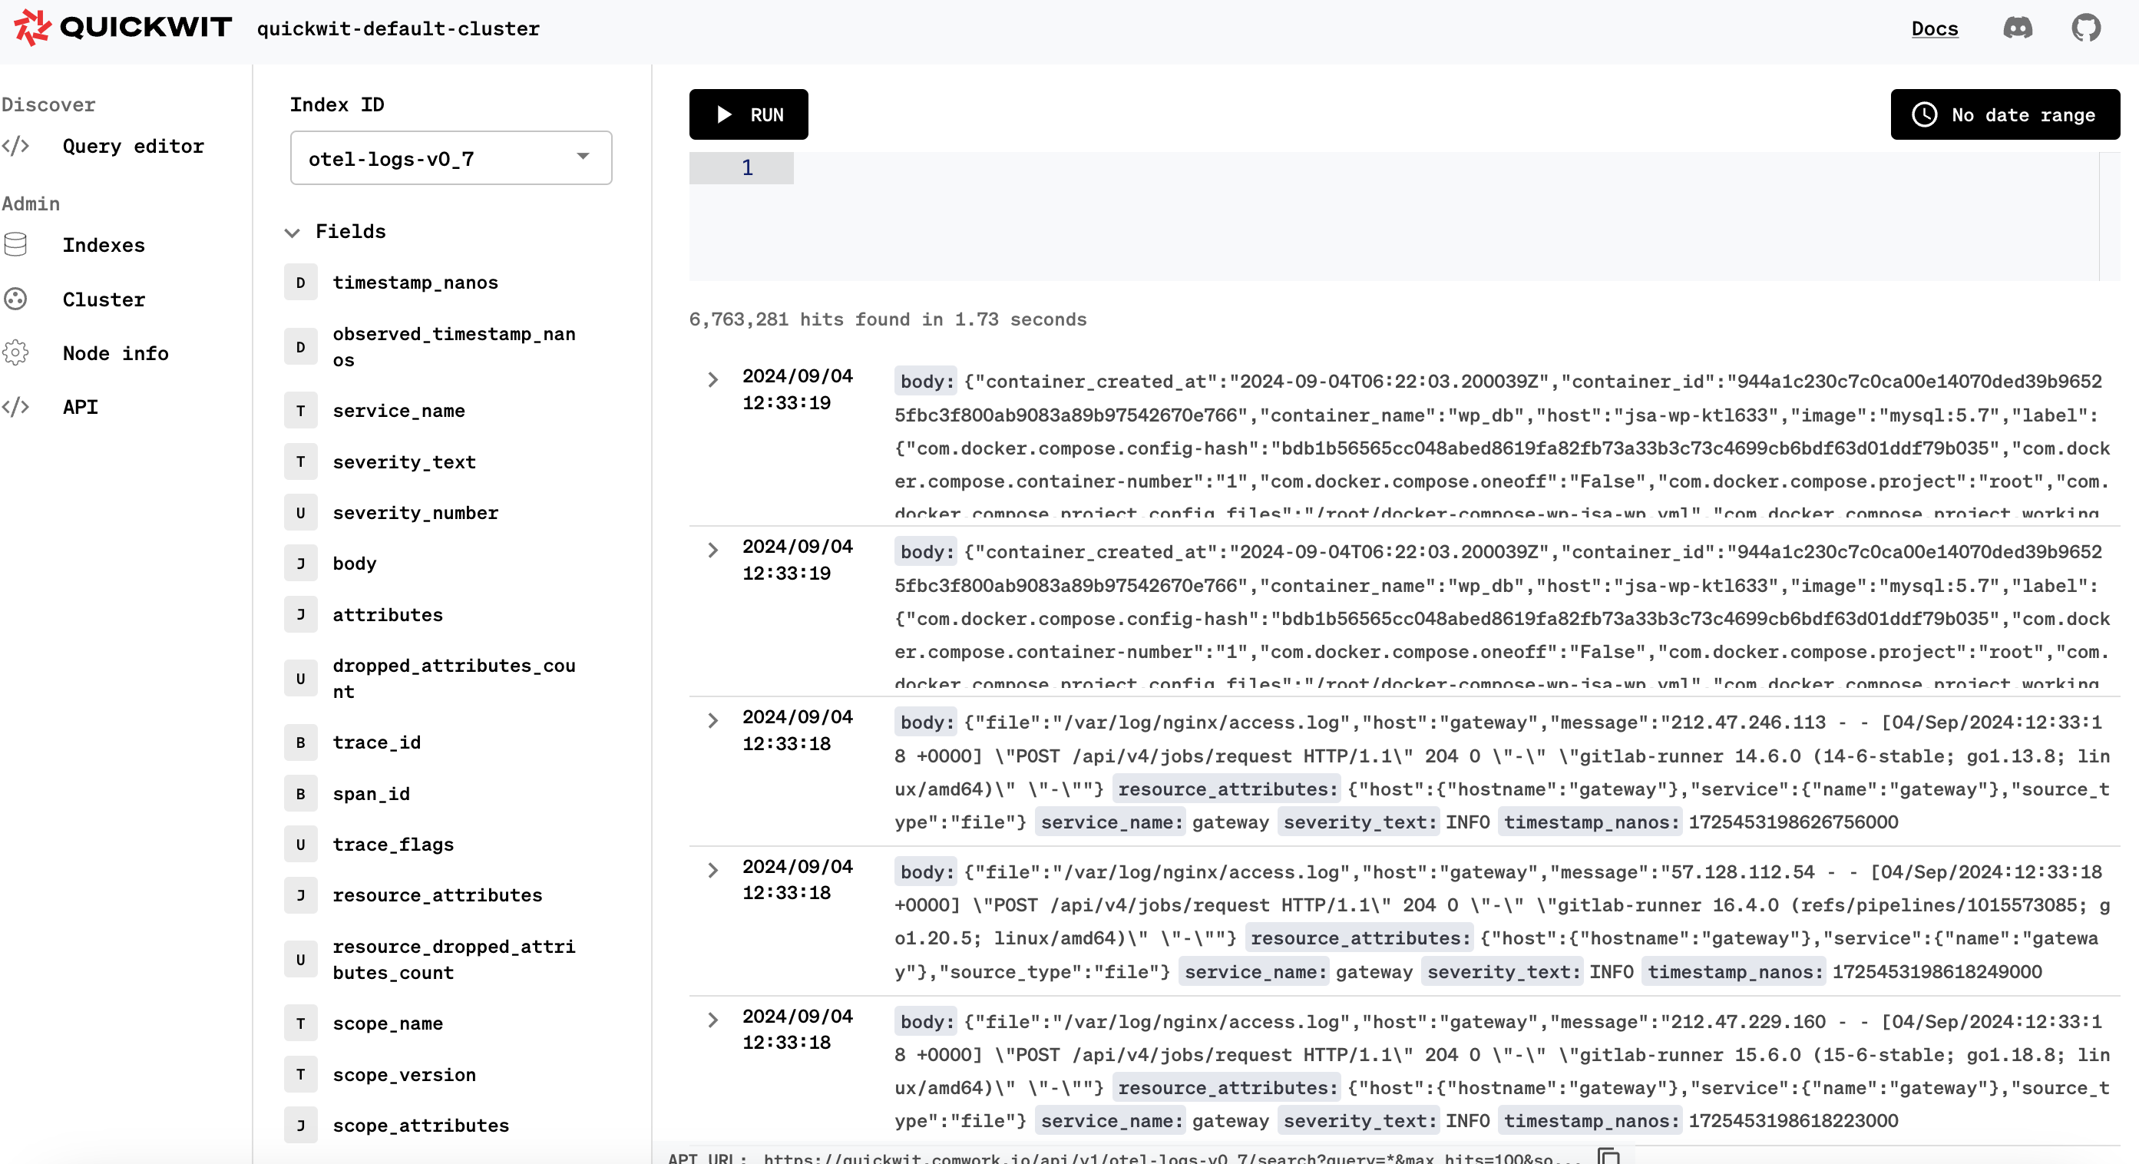Collapse the Fields section
Screen dimensions: 2139x1164
coord(292,233)
